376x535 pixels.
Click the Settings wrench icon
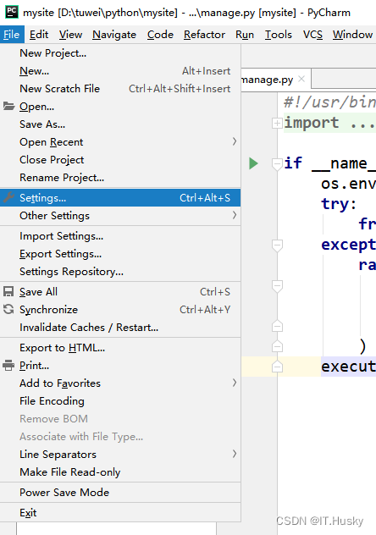8,197
